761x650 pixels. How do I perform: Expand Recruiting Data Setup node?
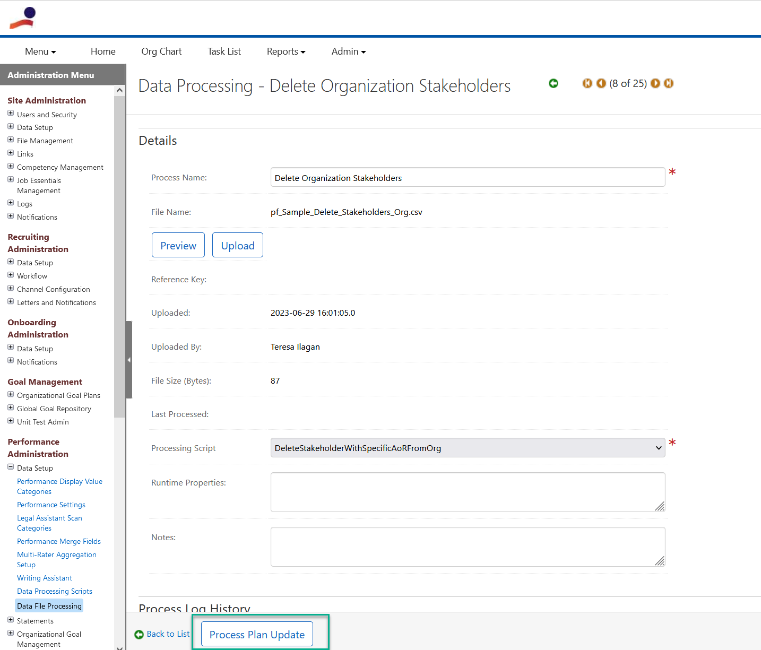click(x=11, y=262)
